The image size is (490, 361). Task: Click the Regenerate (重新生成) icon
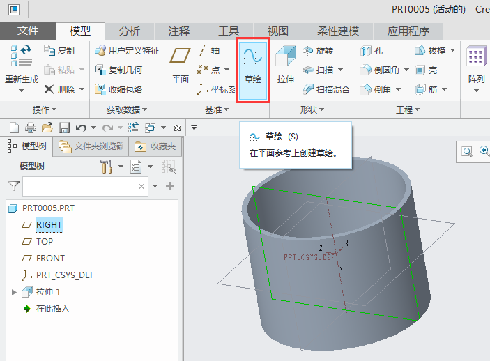(x=21, y=64)
